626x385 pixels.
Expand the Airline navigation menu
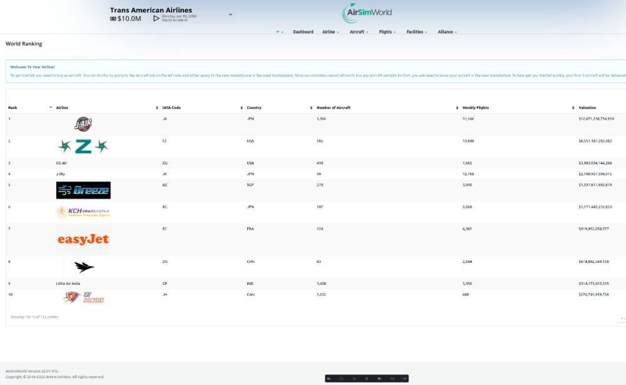point(331,32)
